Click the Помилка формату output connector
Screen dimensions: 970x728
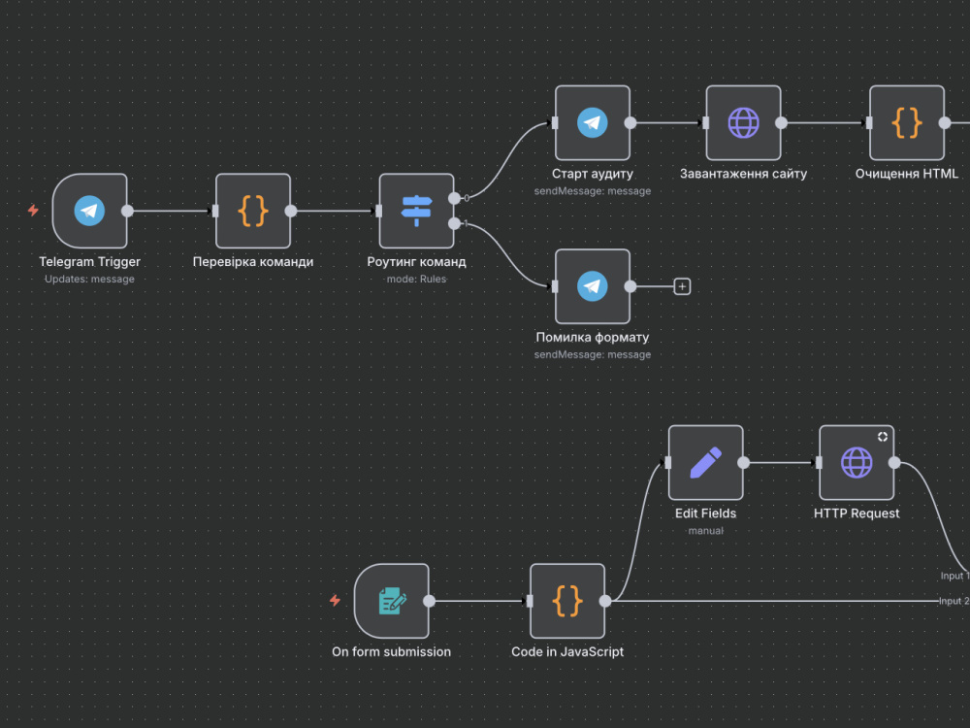coord(630,286)
